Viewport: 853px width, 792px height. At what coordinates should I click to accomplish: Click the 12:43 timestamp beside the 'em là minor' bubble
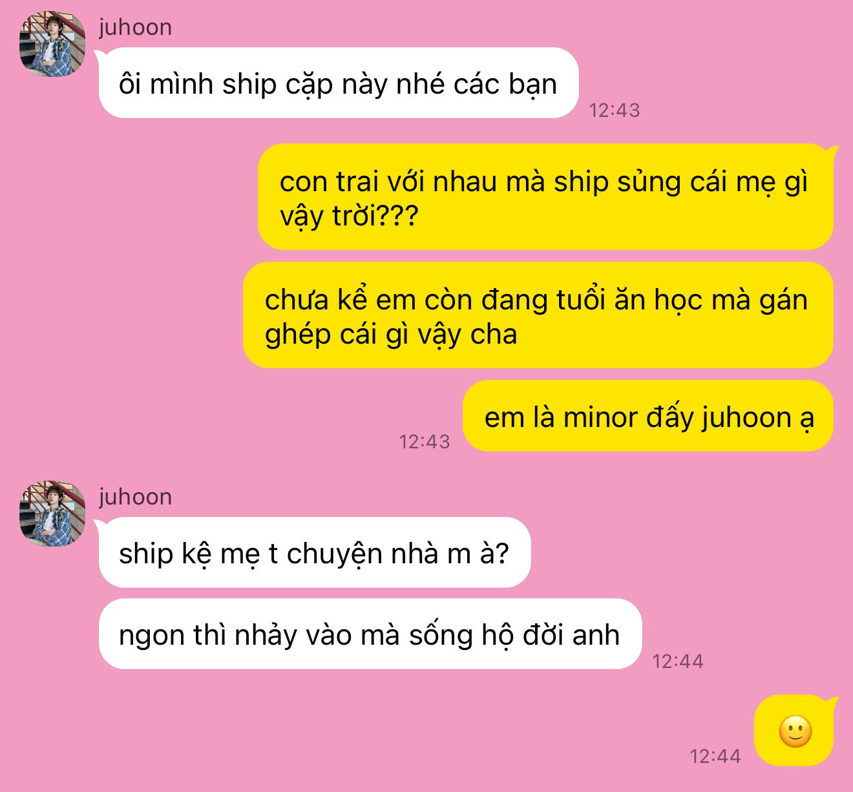tap(424, 442)
